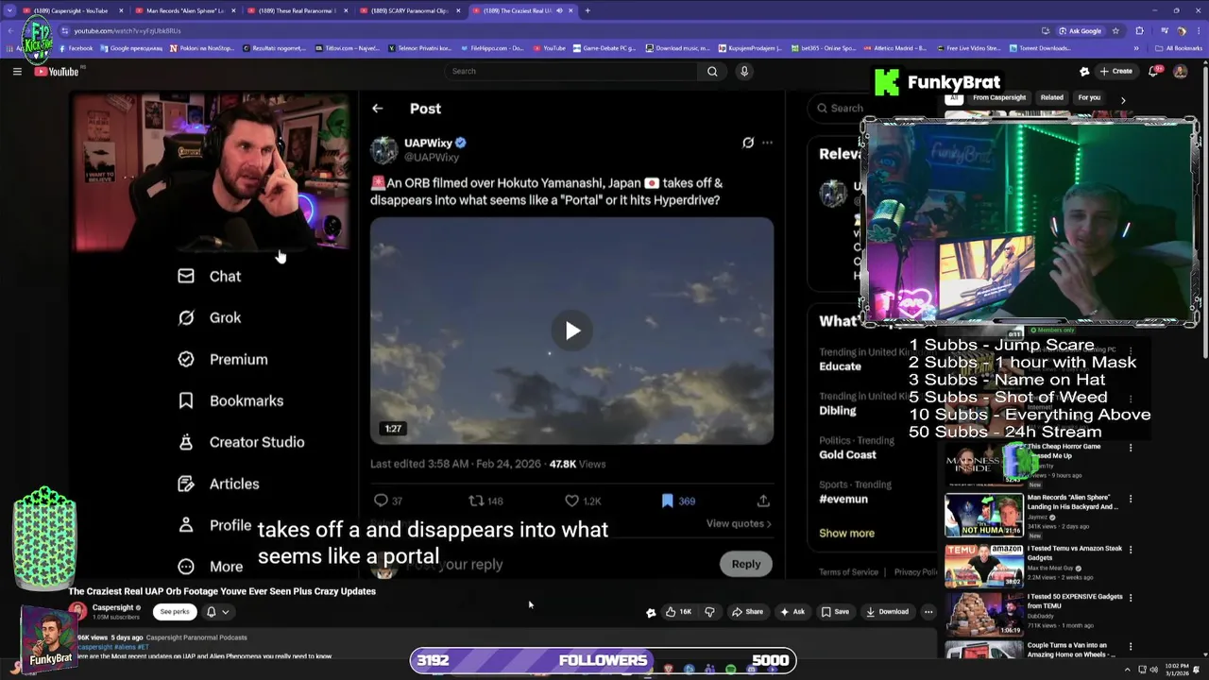Open the YouTube guide hamburger menu
The height and width of the screenshot is (680, 1209).
click(x=17, y=72)
